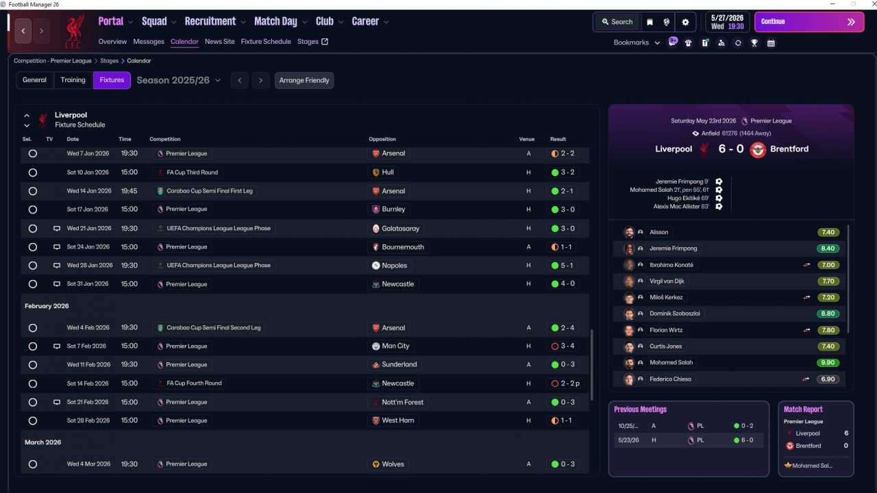Open the shirt icon bookmark shortcut
Viewport: 877px width, 493px height.
pyautogui.click(x=689, y=42)
